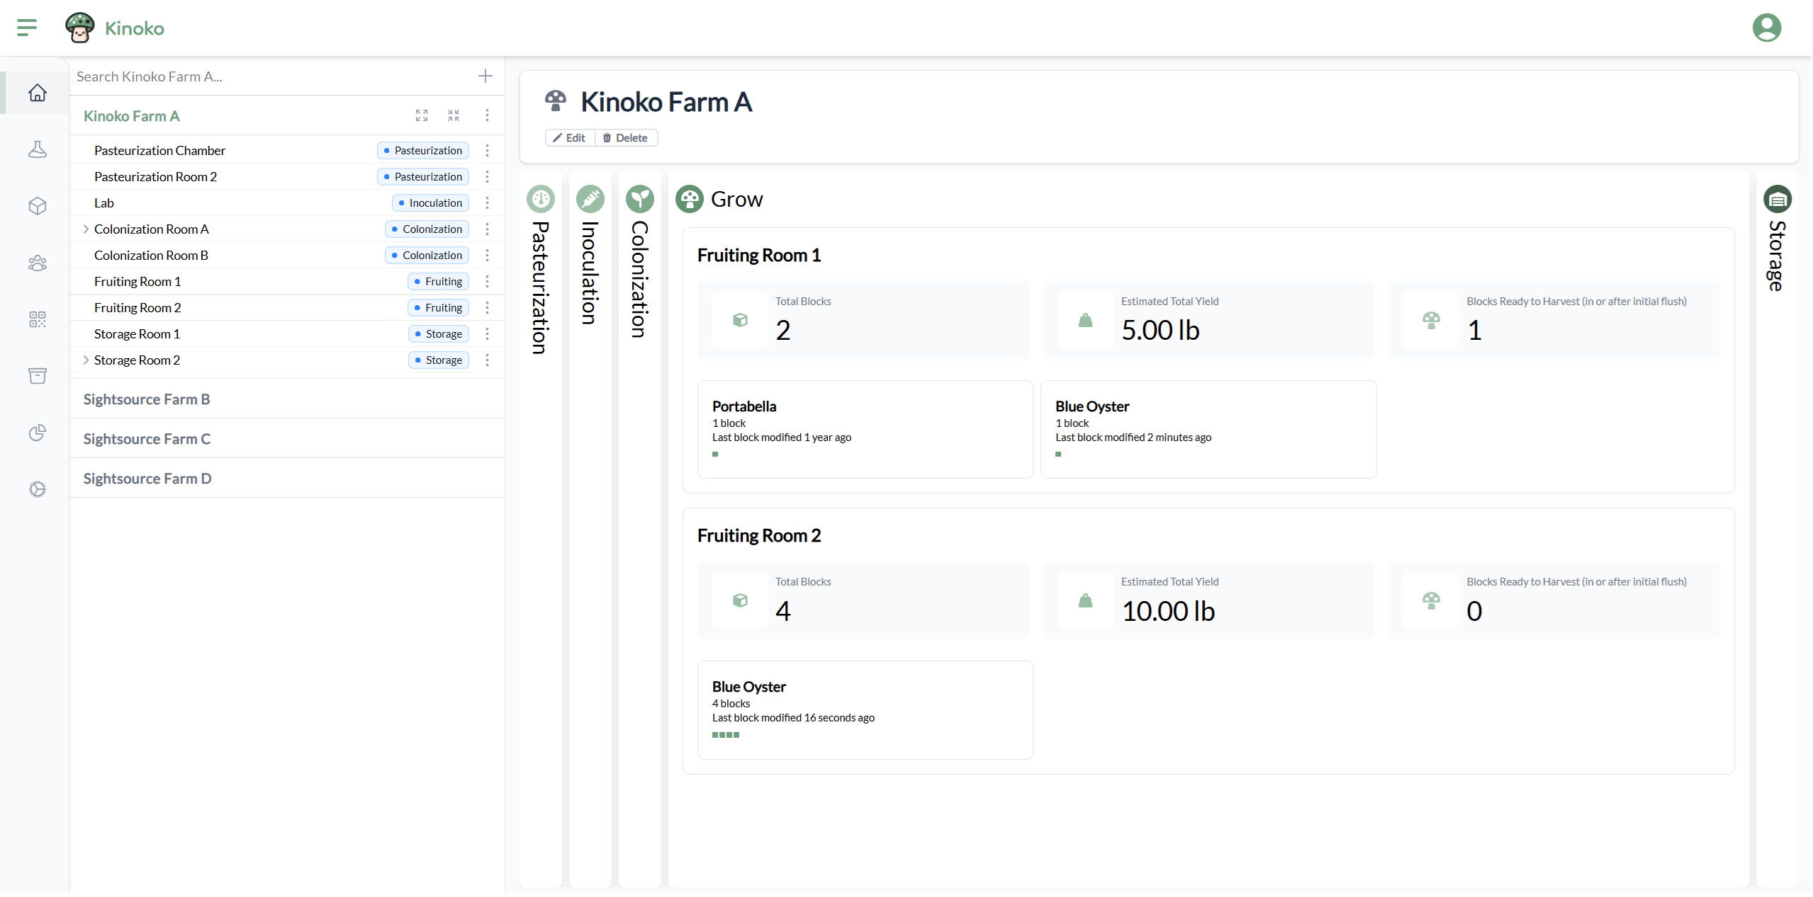This screenshot has width=1813, height=897.
Task: Open the pie chart reports icon
Action: point(38,433)
